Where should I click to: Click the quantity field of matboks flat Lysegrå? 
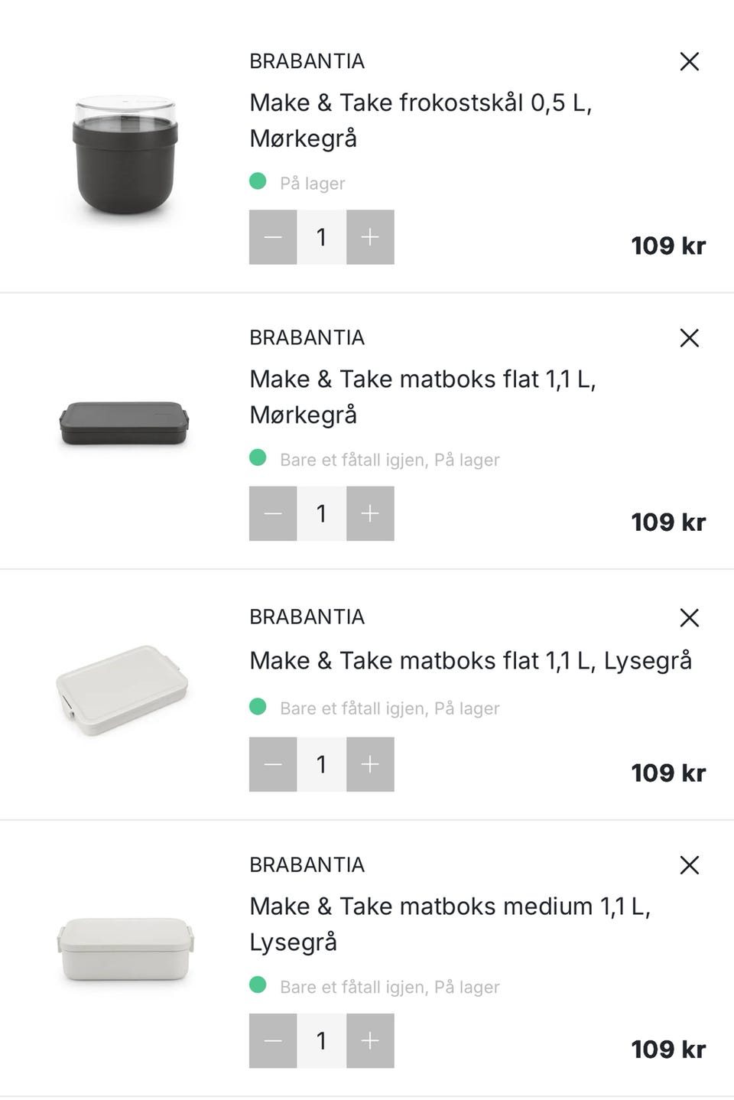click(x=321, y=764)
